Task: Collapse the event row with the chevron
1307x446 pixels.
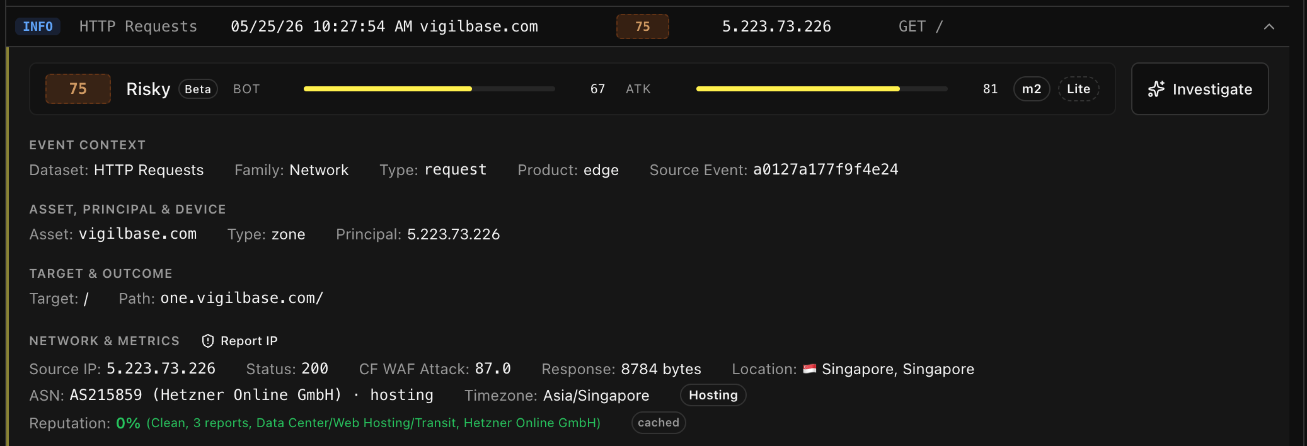Action: [1269, 26]
